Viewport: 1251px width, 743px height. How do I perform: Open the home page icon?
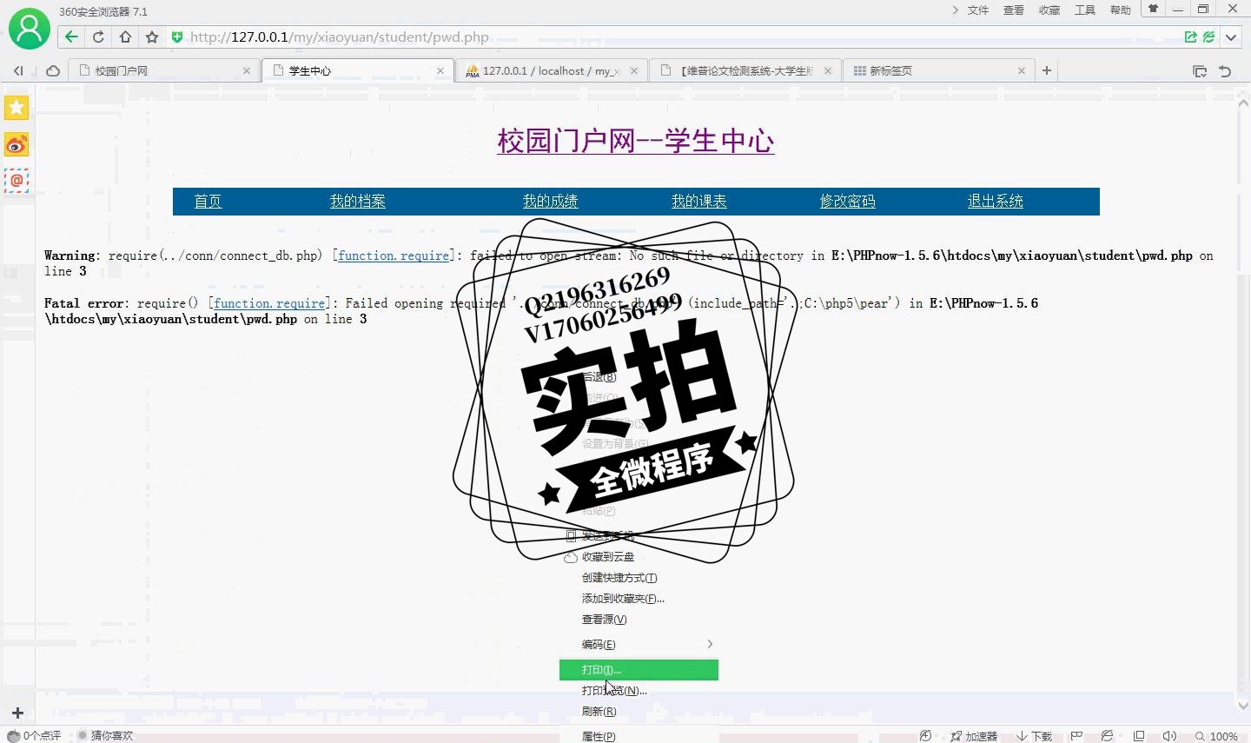tap(125, 36)
